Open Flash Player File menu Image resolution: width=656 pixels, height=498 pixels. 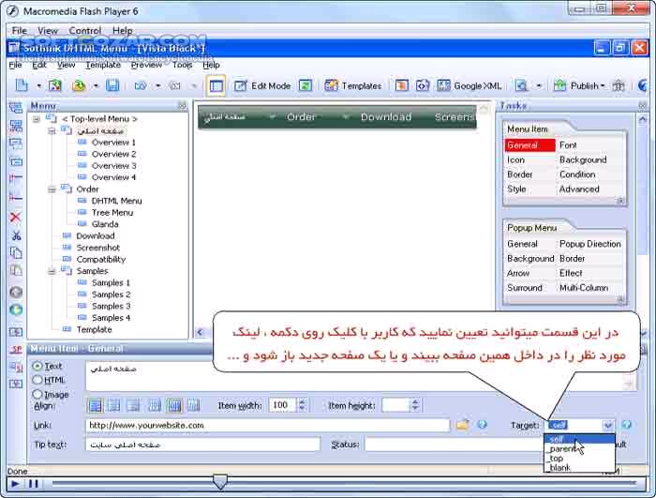20,31
